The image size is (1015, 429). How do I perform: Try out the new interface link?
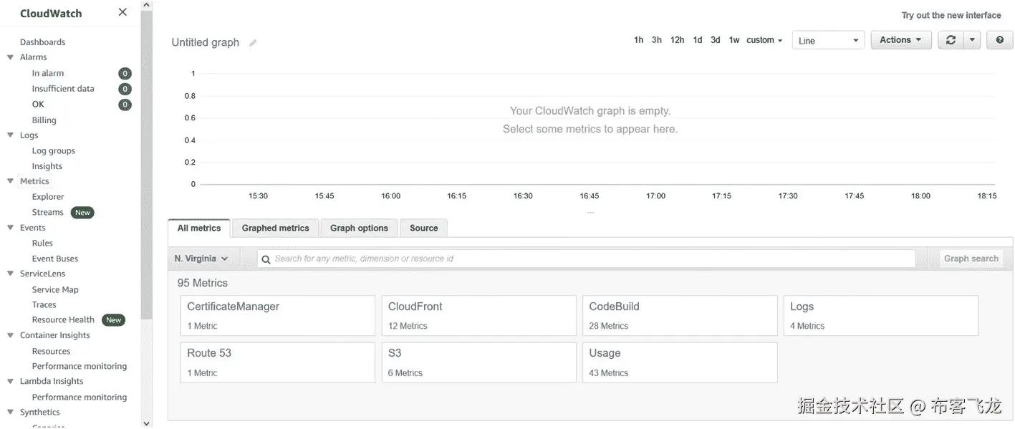tap(951, 15)
